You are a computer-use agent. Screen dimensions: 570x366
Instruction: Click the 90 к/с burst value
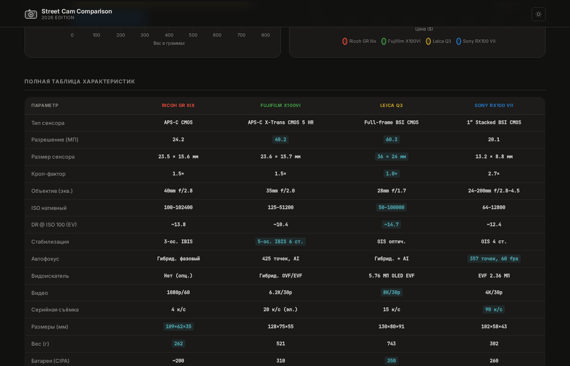[494, 310]
